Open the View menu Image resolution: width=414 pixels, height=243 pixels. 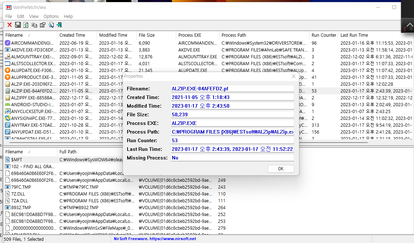tap(34, 16)
